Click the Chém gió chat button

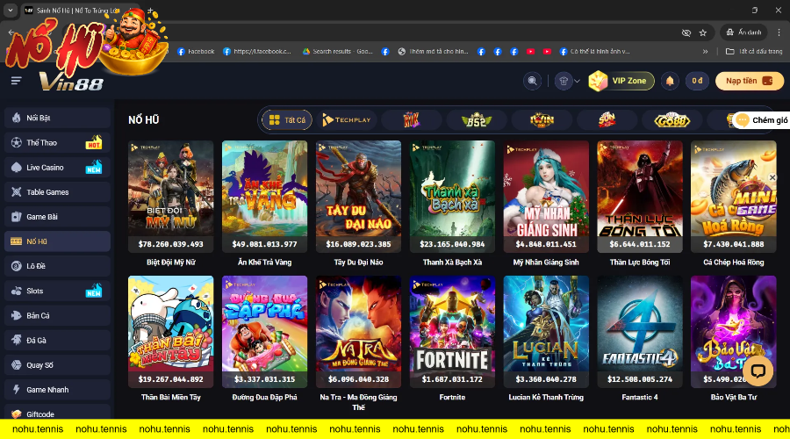pyautogui.click(x=762, y=120)
